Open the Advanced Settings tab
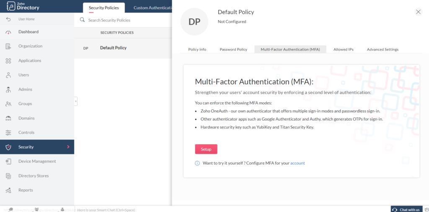The width and height of the screenshot is (429, 212). point(382,49)
